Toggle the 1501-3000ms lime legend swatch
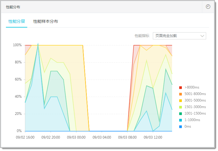This screenshot has width=218, height=151. 180,107
